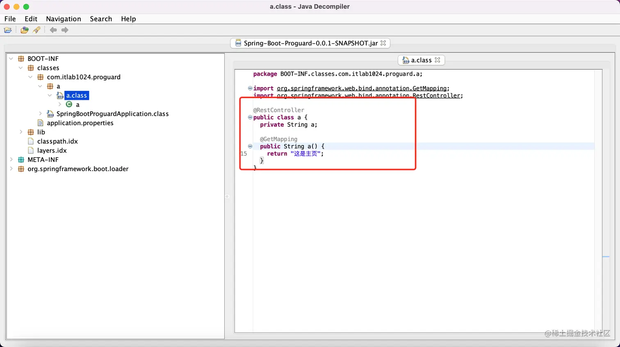Select the BOOT-INF tree label
The width and height of the screenshot is (620, 347).
point(43,59)
